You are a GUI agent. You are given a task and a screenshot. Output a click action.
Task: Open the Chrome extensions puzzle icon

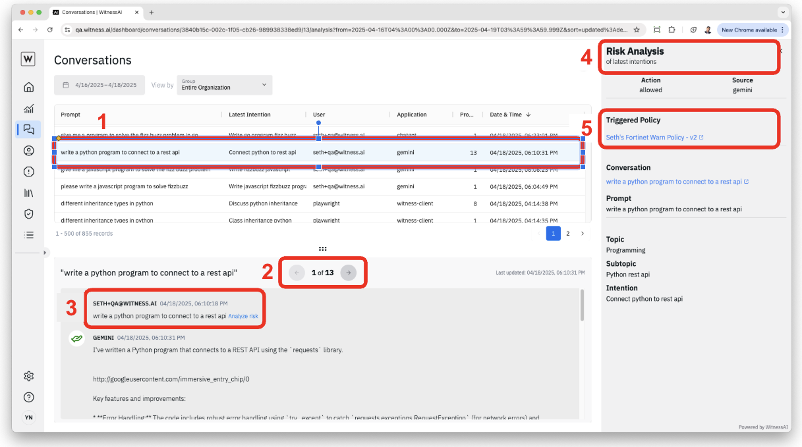click(672, 30)
